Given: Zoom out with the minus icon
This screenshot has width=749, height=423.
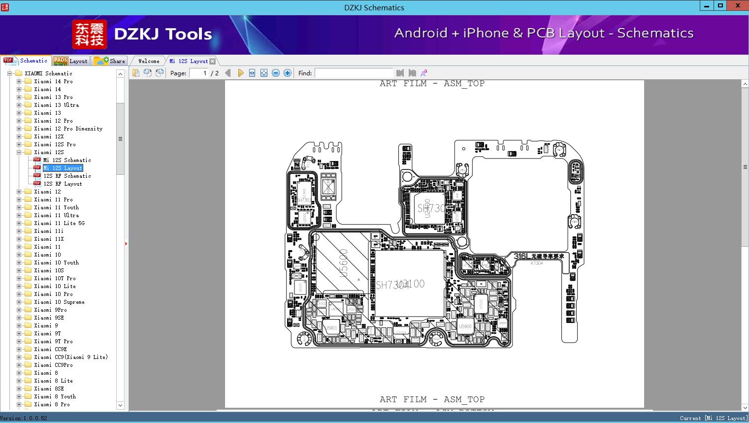Looking at the screenshot, I should coord(276,73).
